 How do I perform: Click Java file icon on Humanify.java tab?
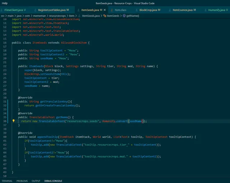pyautogui.click(x=206, y=10)
